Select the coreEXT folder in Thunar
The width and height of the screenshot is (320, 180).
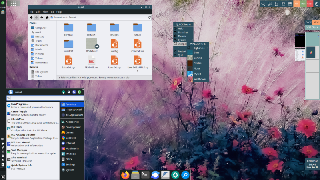tap(68, 30)
